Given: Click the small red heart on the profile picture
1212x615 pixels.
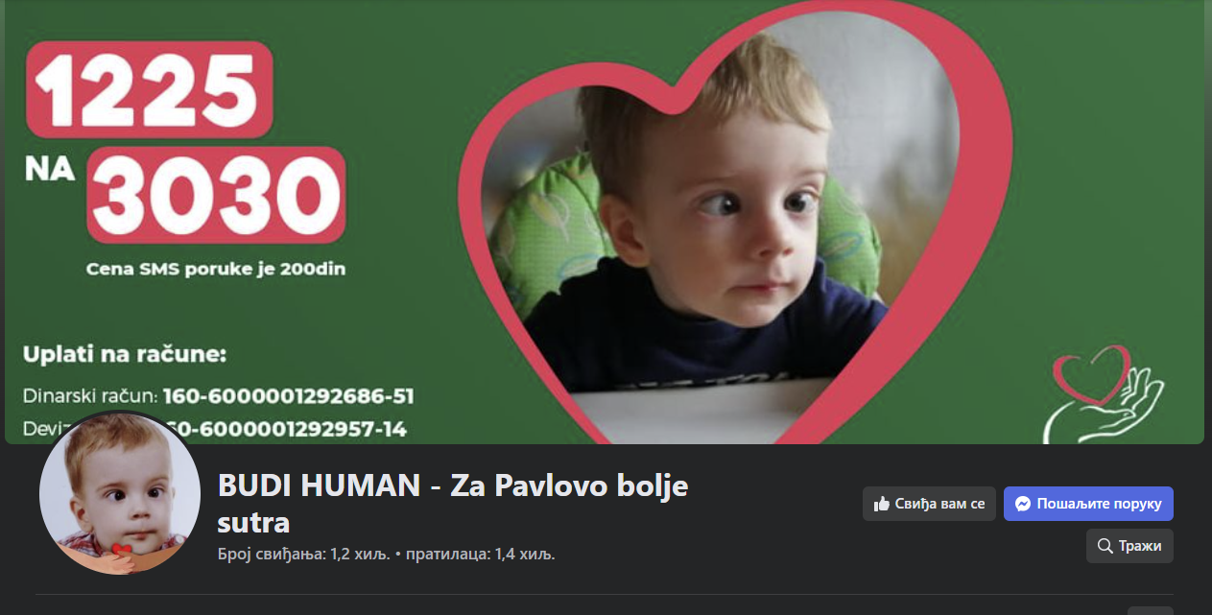Looking at the screenshot, I should pyautogui.click(x=120, y=549).
